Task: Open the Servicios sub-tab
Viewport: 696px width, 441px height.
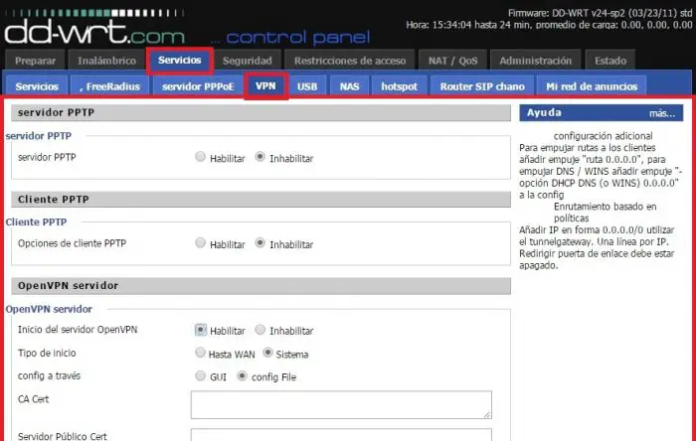Action: (x=37, y=86)
